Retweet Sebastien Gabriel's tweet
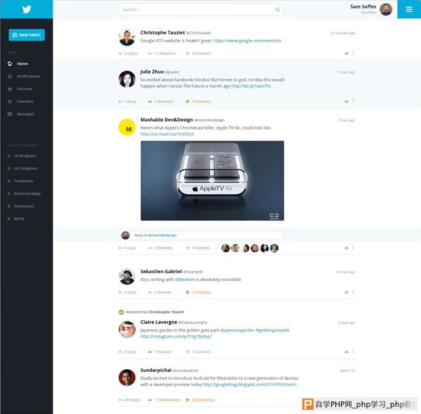This screenshot has height=414, width=421. (160, 292)
